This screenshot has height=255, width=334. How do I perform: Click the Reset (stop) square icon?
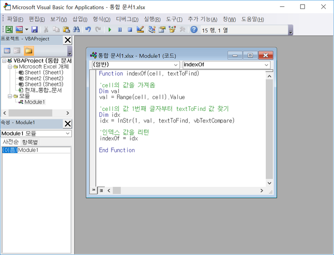pos(130,29)
